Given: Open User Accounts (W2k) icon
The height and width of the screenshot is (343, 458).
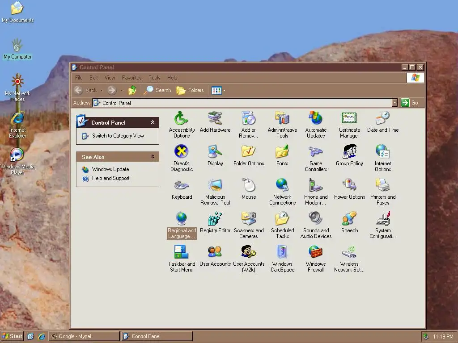Looking at the screenshot, I should [249, 259].
